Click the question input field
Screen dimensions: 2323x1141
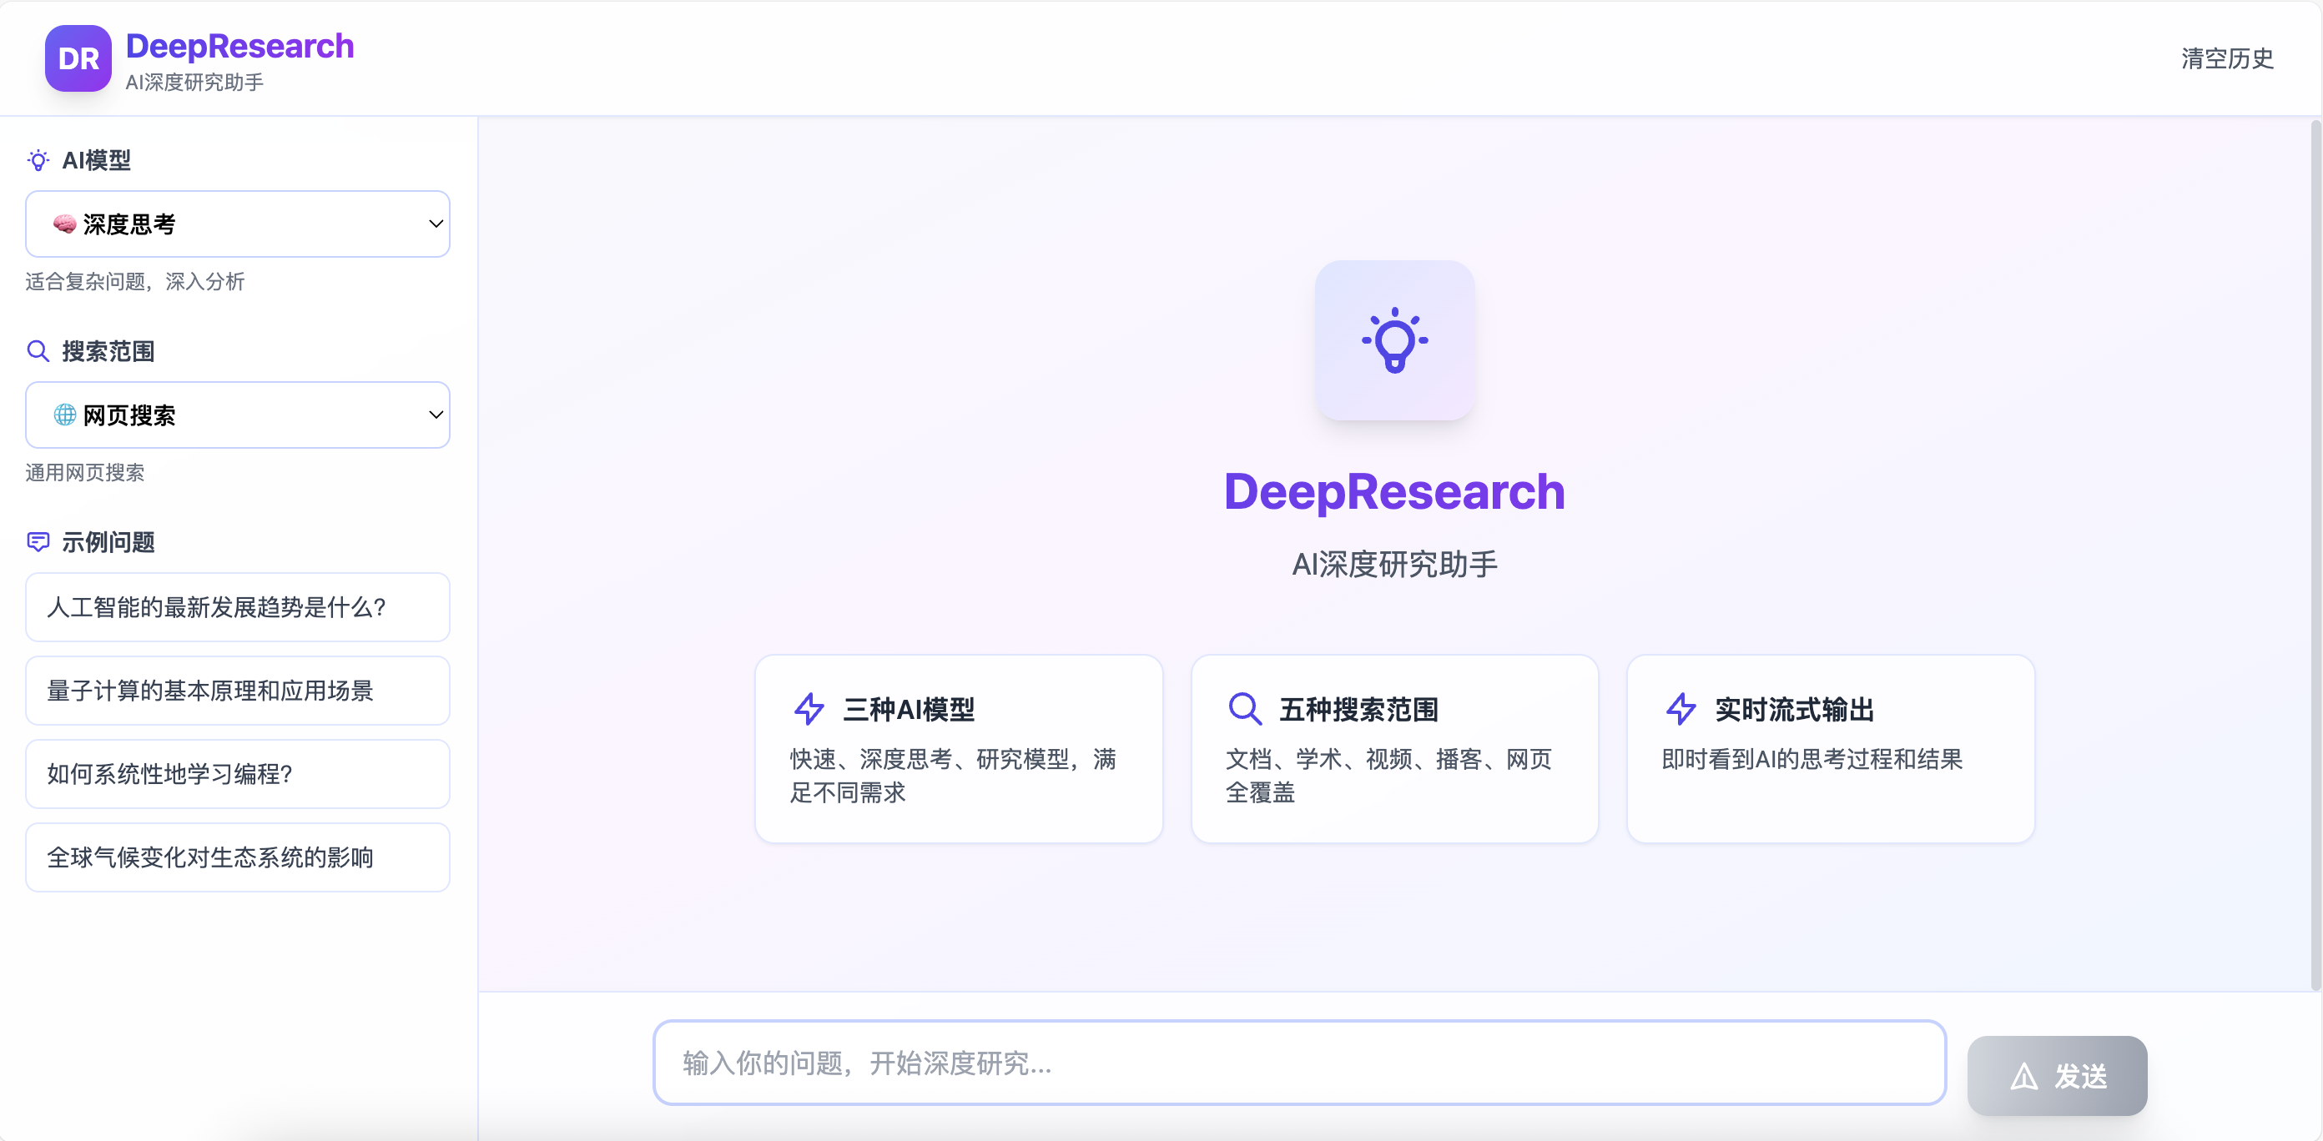click(x=1298, y=1063)
